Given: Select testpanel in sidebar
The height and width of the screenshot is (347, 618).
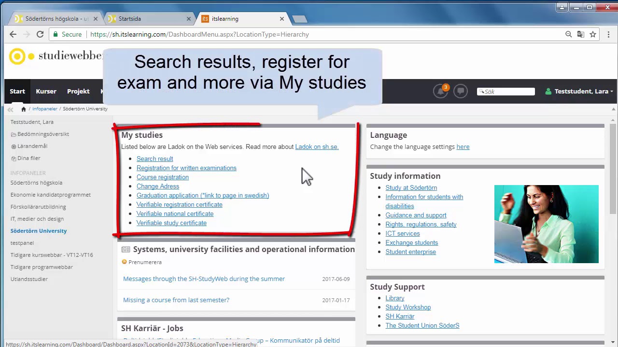Looking at the screenshot, I should click(x=22, y=243).
